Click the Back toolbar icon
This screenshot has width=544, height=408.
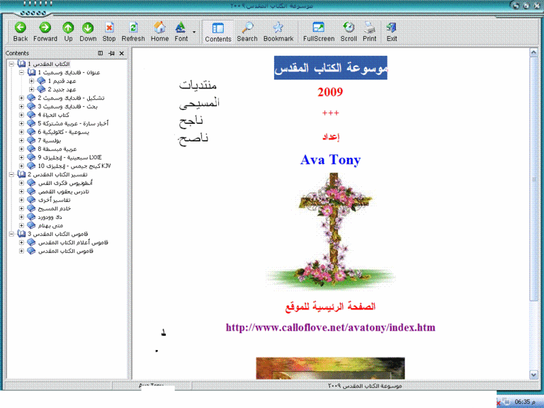20,31
